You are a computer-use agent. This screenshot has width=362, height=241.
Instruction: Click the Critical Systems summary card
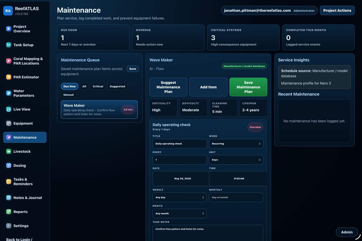pos(243,37)
